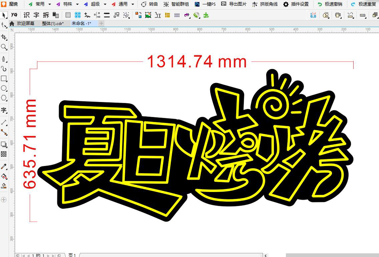Screen dimensions: 379x257
Task: Select the Color eyedropper tool
Action: click(4, 166)
